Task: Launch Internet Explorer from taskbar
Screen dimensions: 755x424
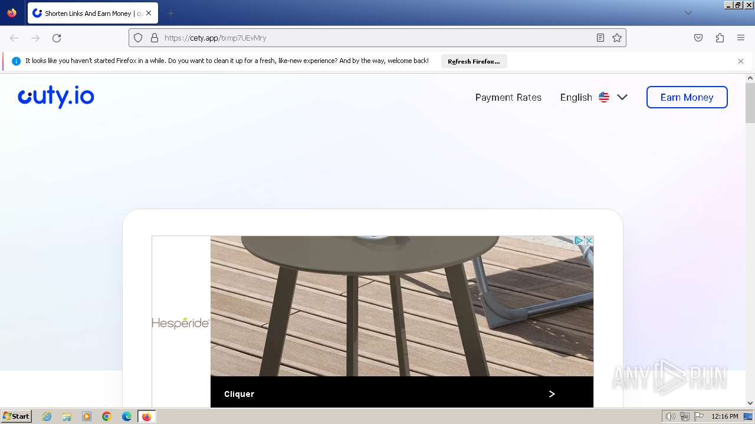Action: click(x=47, y=416)
